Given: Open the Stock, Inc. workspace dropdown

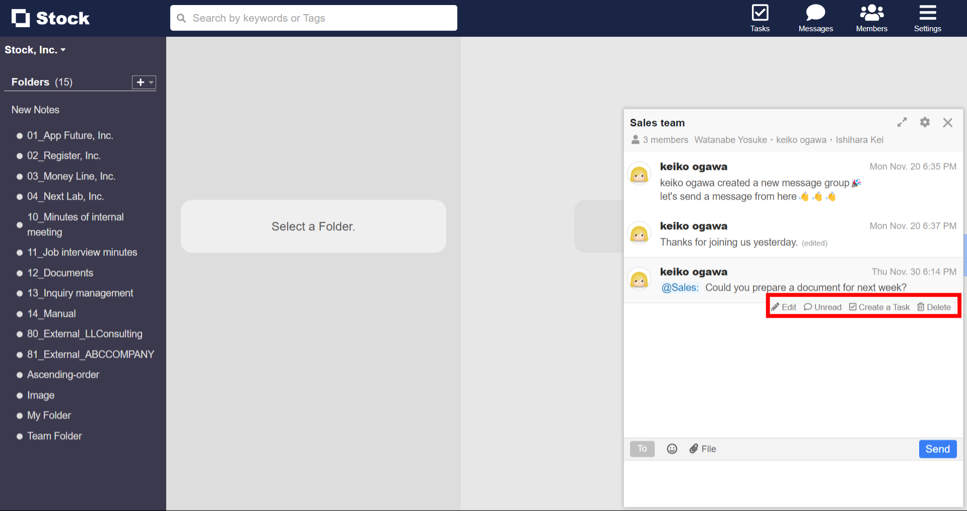Looking at the screenshot, I should point(35,49).
